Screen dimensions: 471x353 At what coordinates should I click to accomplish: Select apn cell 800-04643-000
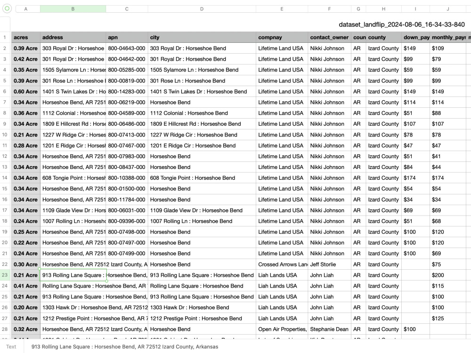coord(127,48)
